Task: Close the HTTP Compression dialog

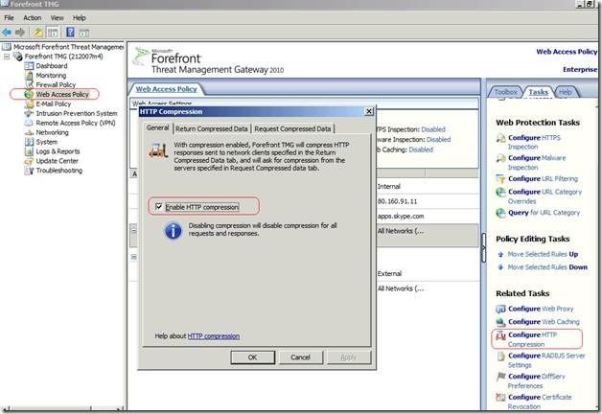Action: [368, 111]
